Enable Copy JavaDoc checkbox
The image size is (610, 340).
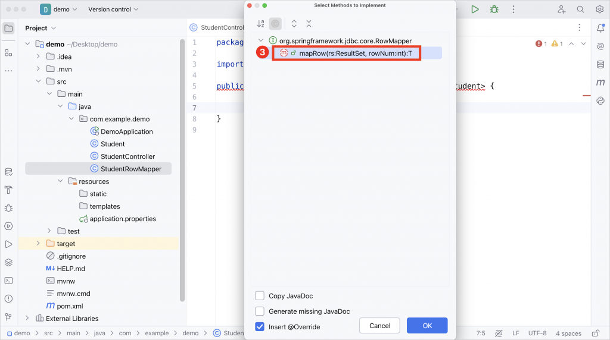coord(260,296)
